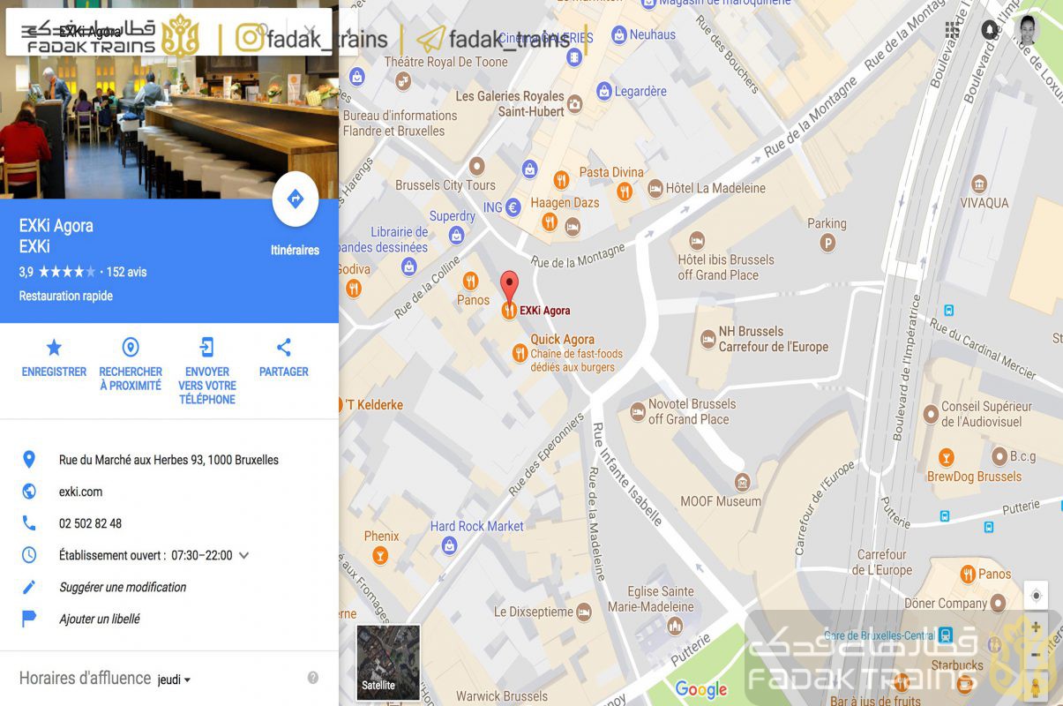Expand opening hours 07:30–22:00 chevron
1063x706 pixels.
(244, 556)
